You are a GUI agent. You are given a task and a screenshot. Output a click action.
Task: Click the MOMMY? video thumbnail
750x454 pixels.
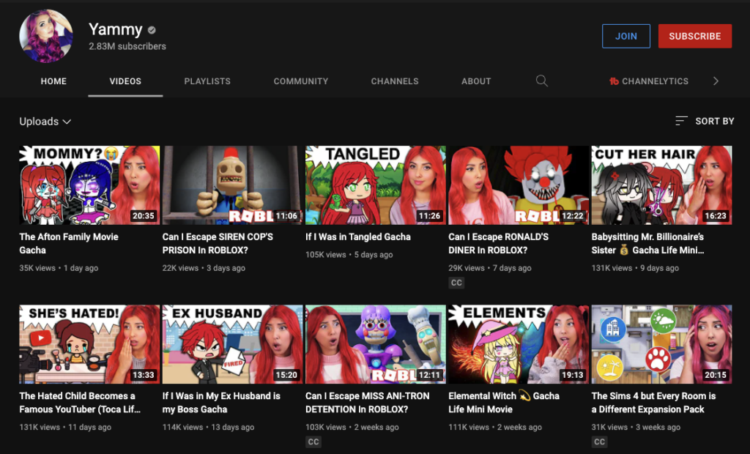pos(89,185)
